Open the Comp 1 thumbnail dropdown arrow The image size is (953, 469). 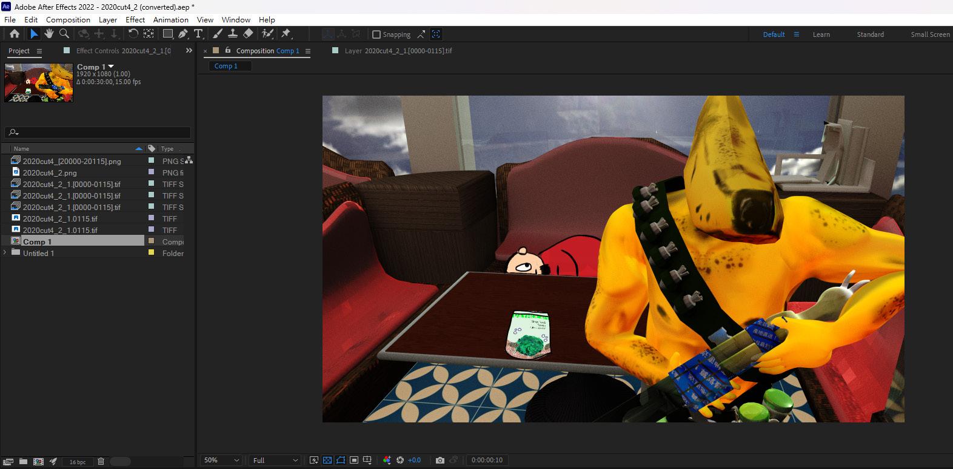(x=111, y=66)
